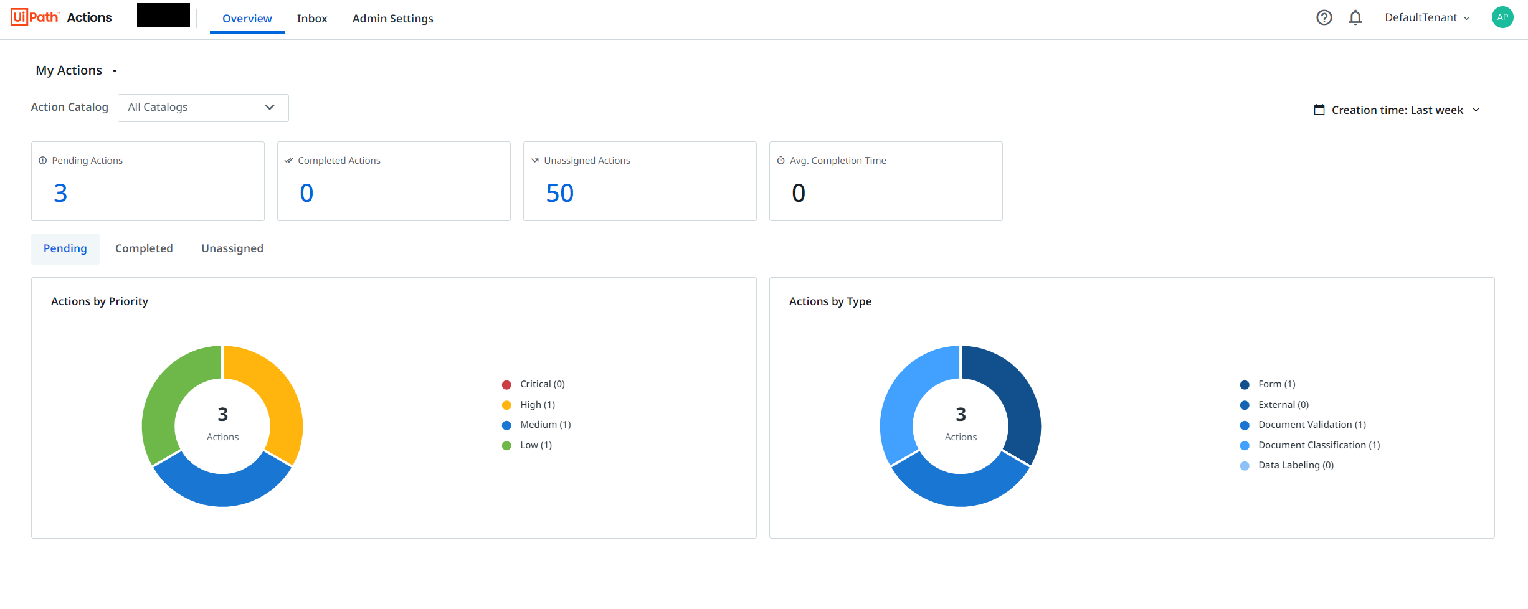Click the Completed Actions checkmark icon

[x=288, y=161]
